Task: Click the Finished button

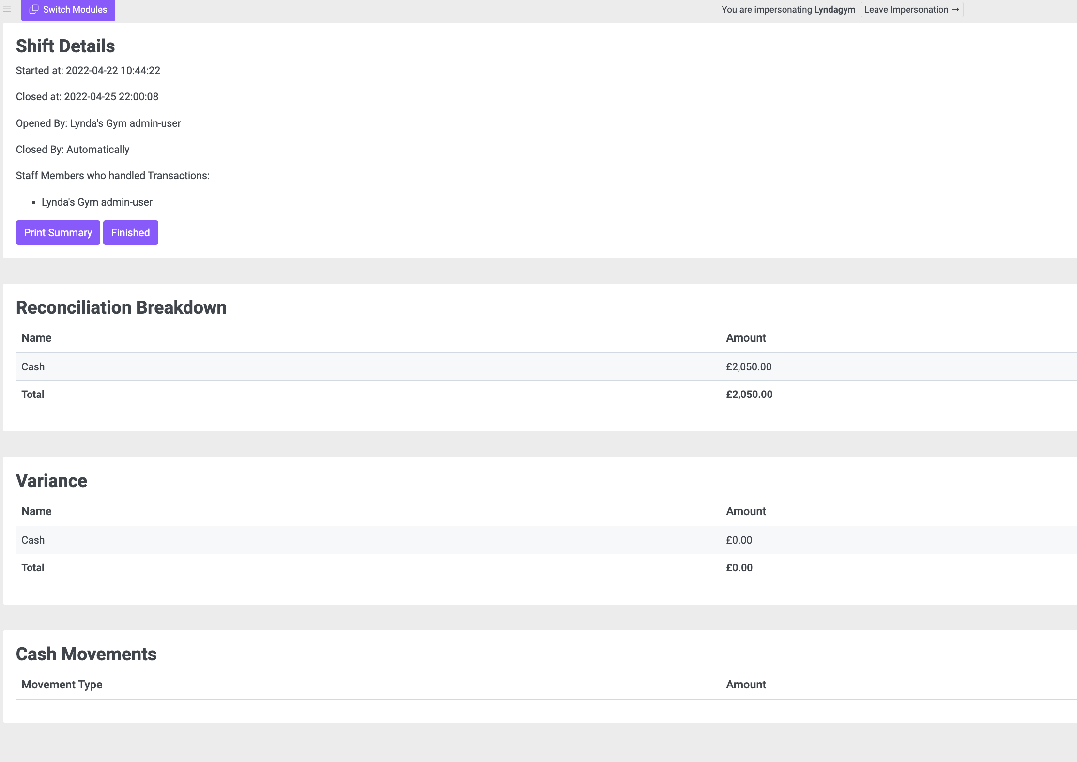Action: pos(131,233)
